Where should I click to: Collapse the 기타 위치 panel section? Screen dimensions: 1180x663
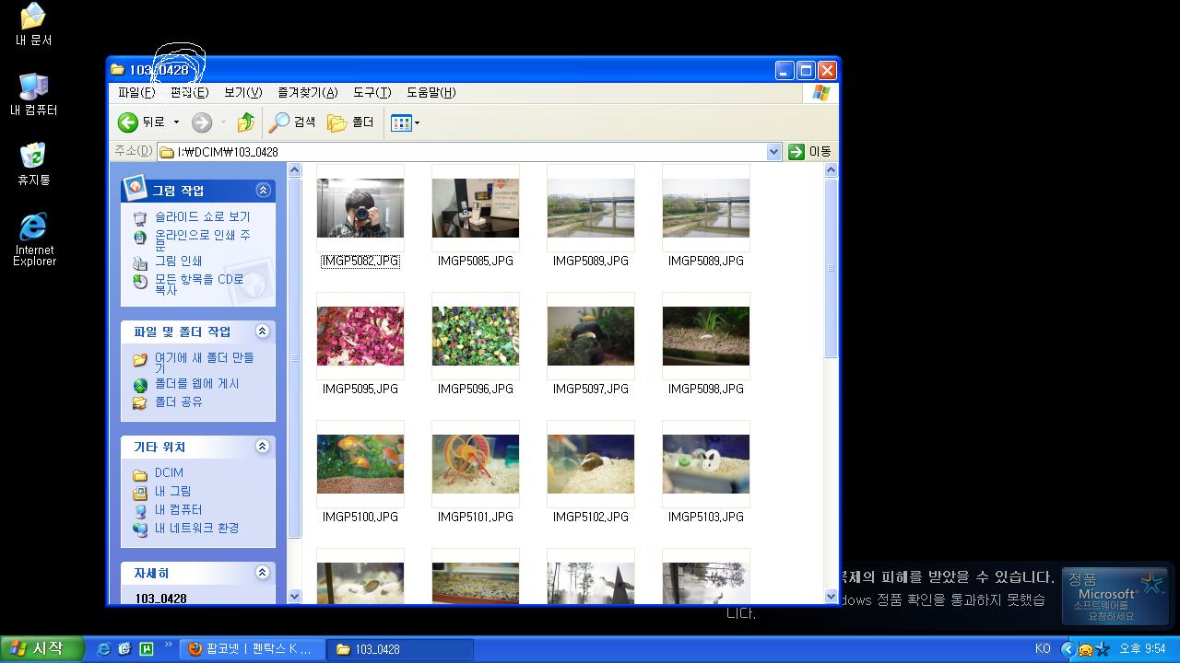pos(263,447)
